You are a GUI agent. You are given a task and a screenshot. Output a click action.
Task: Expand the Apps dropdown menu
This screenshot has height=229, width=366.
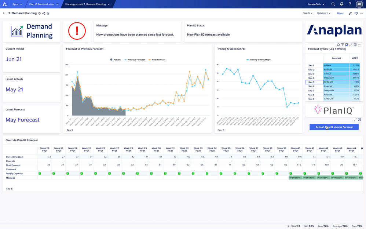tap(17, 4)
